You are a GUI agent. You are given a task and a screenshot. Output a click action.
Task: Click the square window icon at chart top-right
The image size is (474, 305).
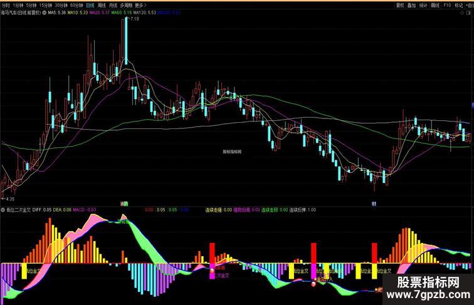[470, 13]
